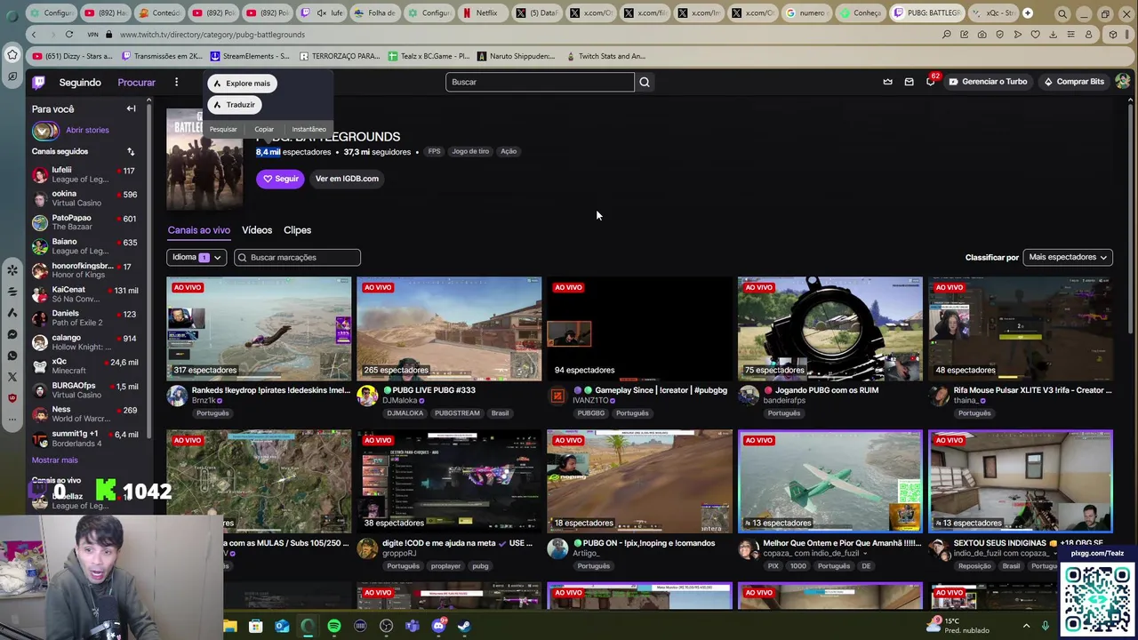
Task: Click Explore mais popup button
Action: click(x=242, y=84)
